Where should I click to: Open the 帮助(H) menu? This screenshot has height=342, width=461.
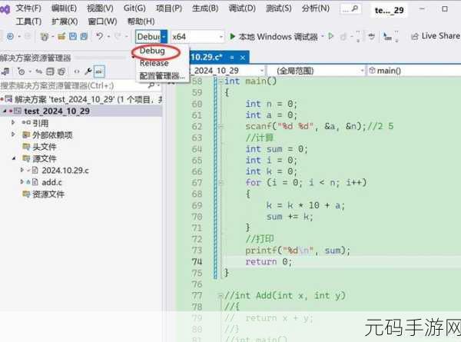pos(141,22)
